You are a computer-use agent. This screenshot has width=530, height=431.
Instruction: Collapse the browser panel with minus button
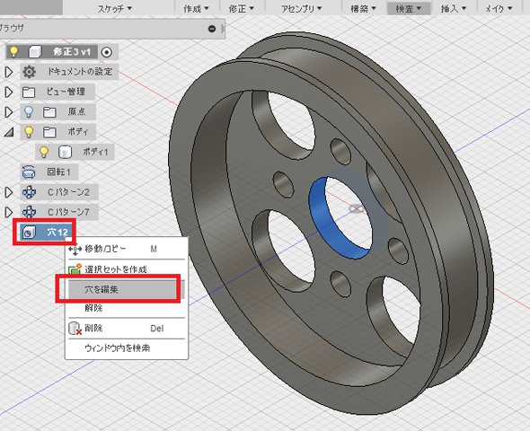coord(212,29)
